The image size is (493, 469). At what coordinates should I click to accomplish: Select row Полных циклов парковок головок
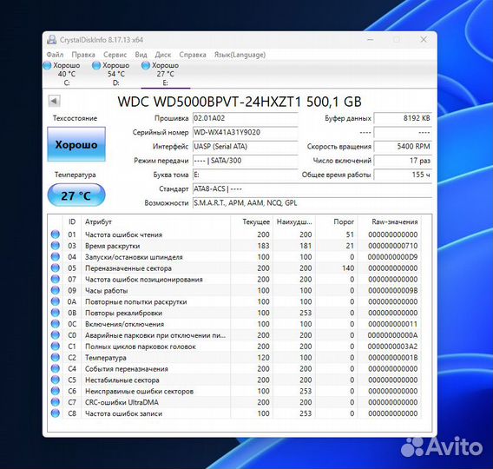pyautogui.click(x=234, y=347)
